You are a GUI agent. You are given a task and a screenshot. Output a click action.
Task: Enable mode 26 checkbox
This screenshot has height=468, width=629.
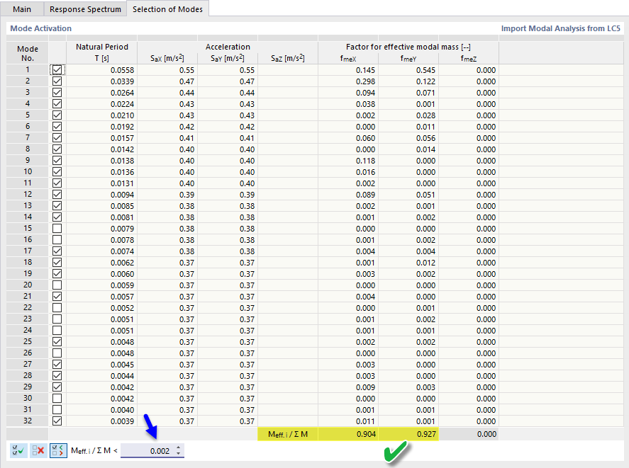tap(57, 353)
